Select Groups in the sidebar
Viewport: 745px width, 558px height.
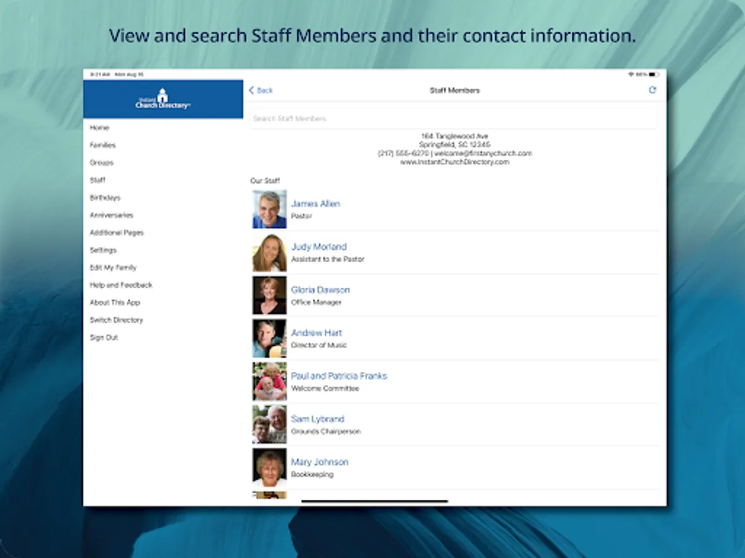click(102, 162)
